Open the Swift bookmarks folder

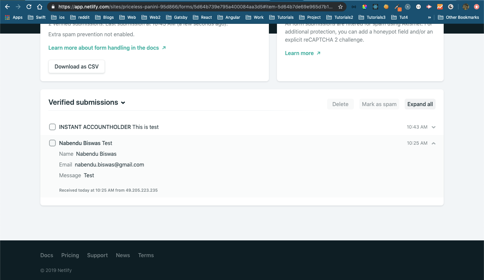(37, 17)
